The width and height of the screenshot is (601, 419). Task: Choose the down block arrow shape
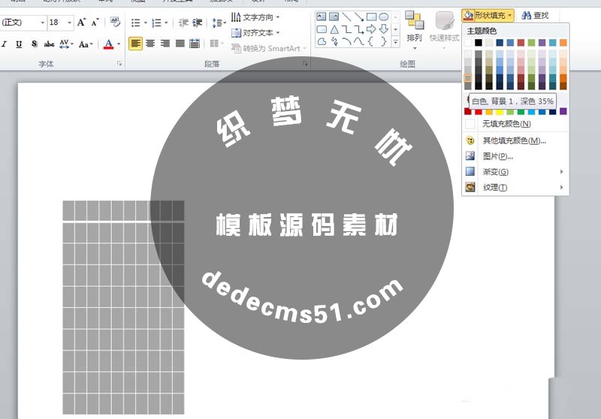click(383, 29)
